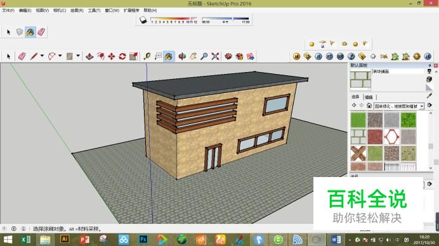The width and height of the screenshot is (439, 246).
Task: Start V-Ray RT render icon
Action: tap(329, 56)
